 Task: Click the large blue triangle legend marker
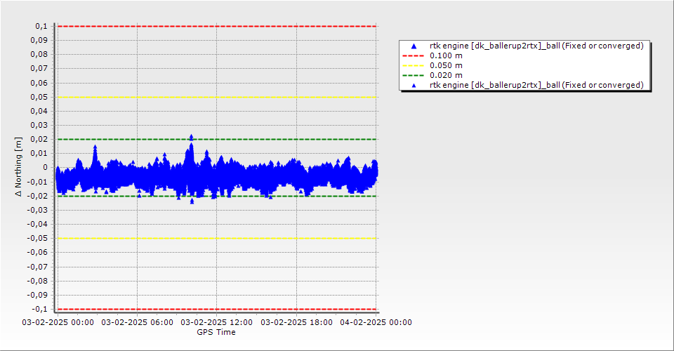pyautogui.click(x=414, y=46)
